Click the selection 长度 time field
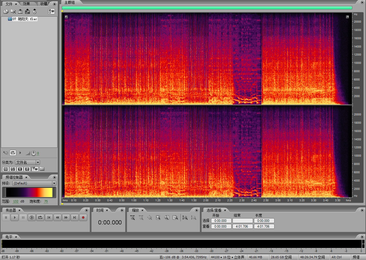The width and height of the screenshot is (366, 260). point(264,221)
